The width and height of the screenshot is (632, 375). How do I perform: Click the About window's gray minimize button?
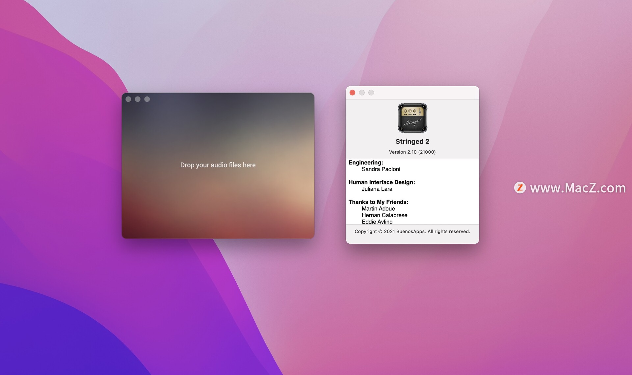[x=362, y=93]
